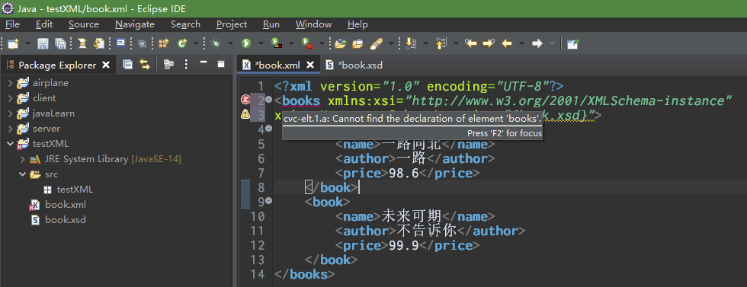Expand the client project
The height and width of the screenshot is (287, 747).
tap(10, 98)
